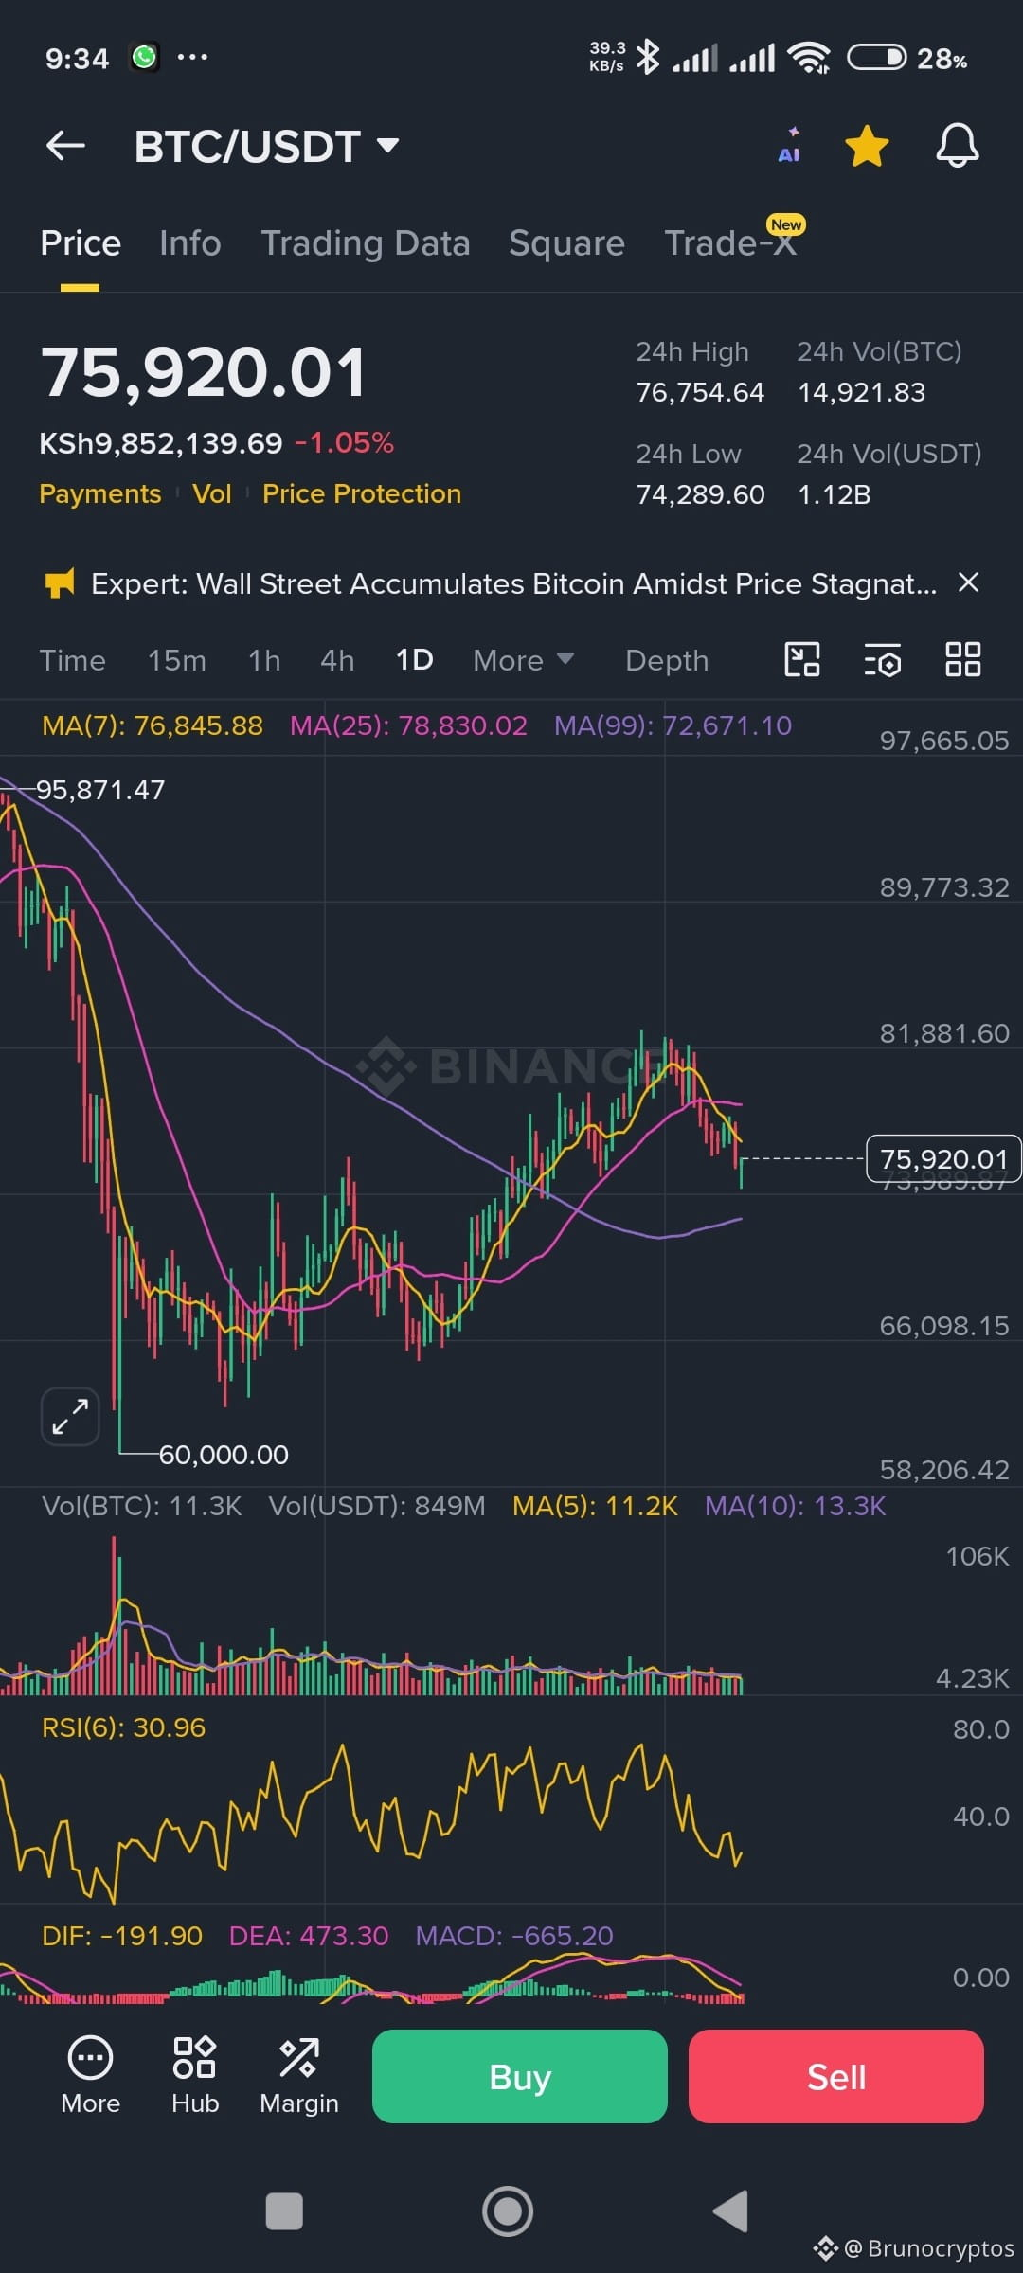Open the AI assistant icon

click(x=789, y=146)
